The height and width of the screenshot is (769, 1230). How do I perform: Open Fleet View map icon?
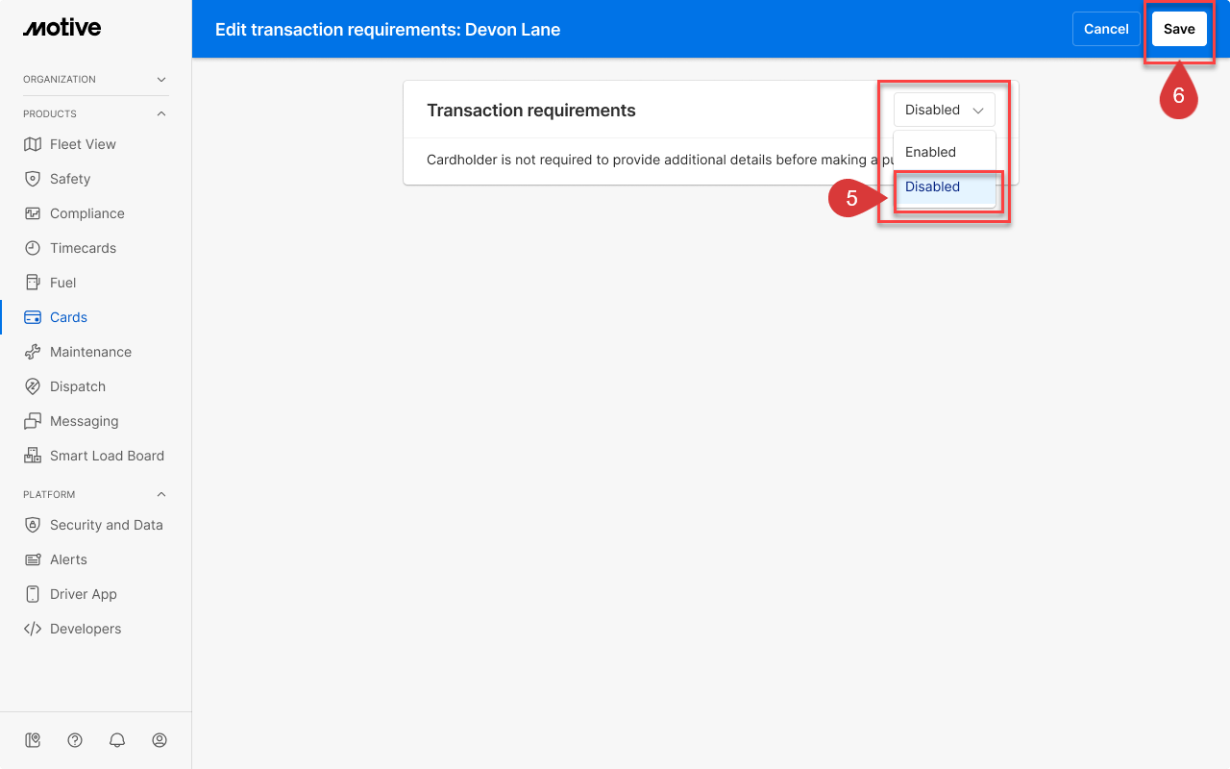coord(33,144)
